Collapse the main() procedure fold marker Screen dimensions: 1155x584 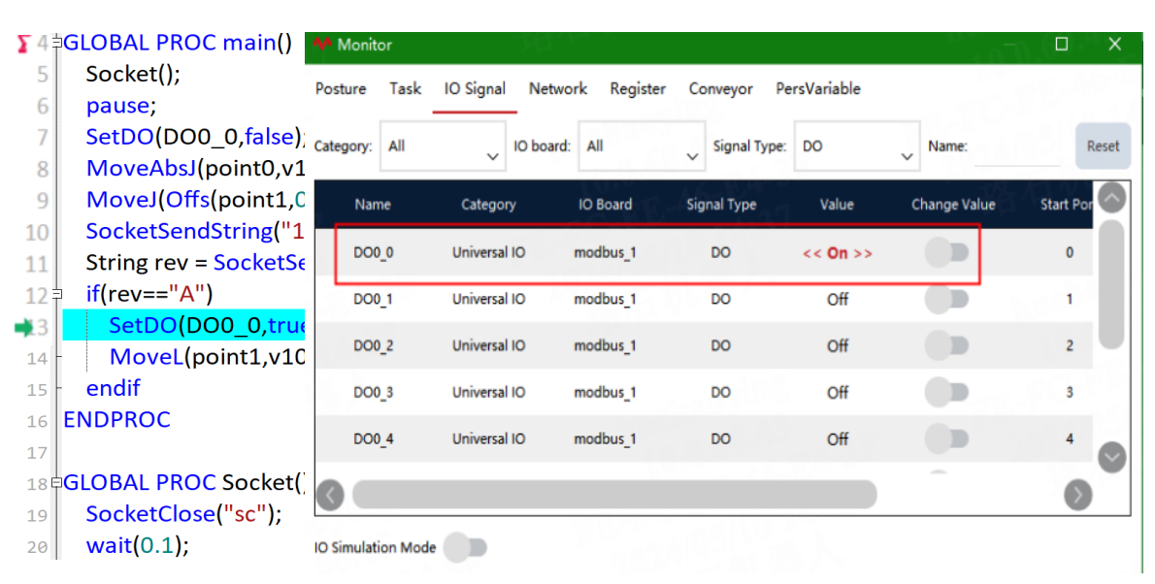point(58,42)
